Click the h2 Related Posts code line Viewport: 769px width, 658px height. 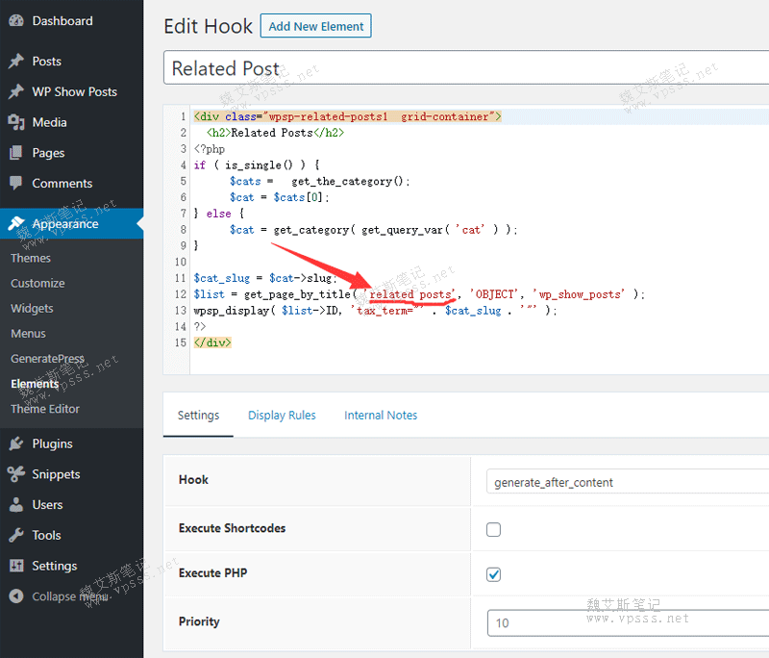tap(276, 133)
